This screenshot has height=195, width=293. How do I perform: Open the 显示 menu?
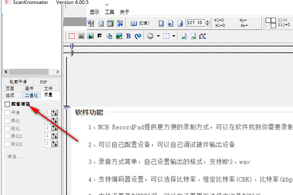94,12
